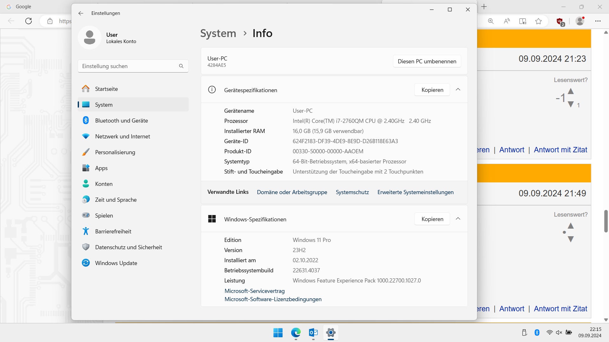Open the browser three-dots menu
Image resolution: width=609 pixels, height=342 pixels.
598,21
